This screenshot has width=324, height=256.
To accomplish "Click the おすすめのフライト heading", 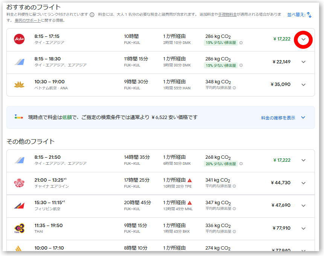I will click(34, 7).
